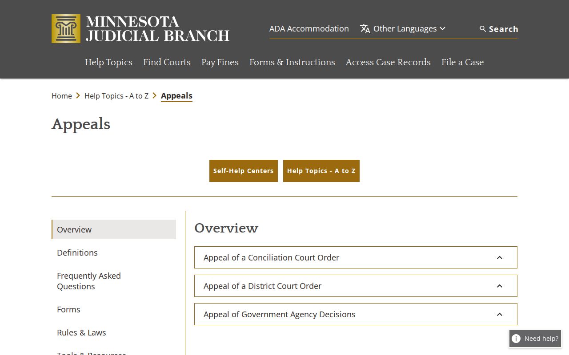Click the Self-Help Centers button

click(244, 171)
